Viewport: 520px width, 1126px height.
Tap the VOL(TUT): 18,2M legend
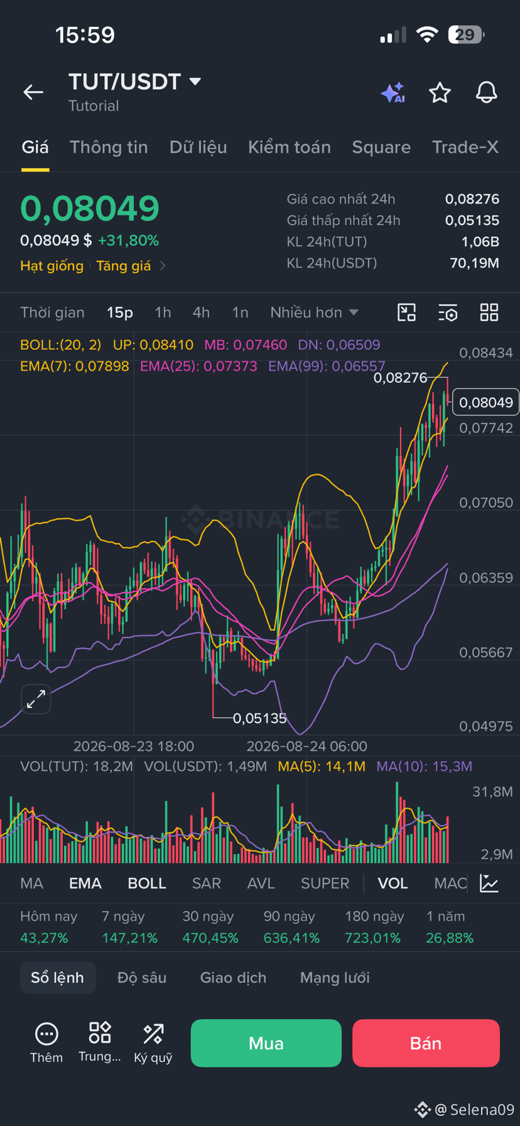(x=77, y=766)
